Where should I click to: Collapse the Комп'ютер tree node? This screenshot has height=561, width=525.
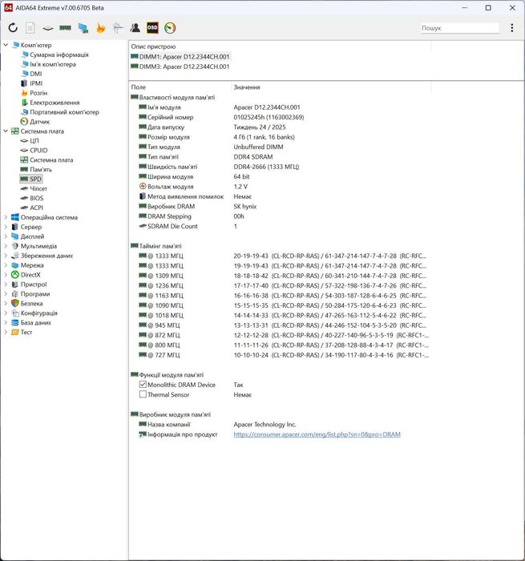pos(6,45)
